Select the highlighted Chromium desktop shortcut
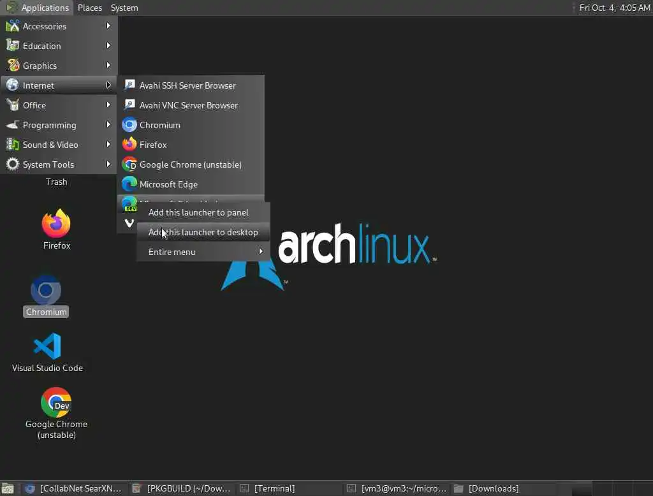This screenshot has width=653, height=496. pos(46,296)
